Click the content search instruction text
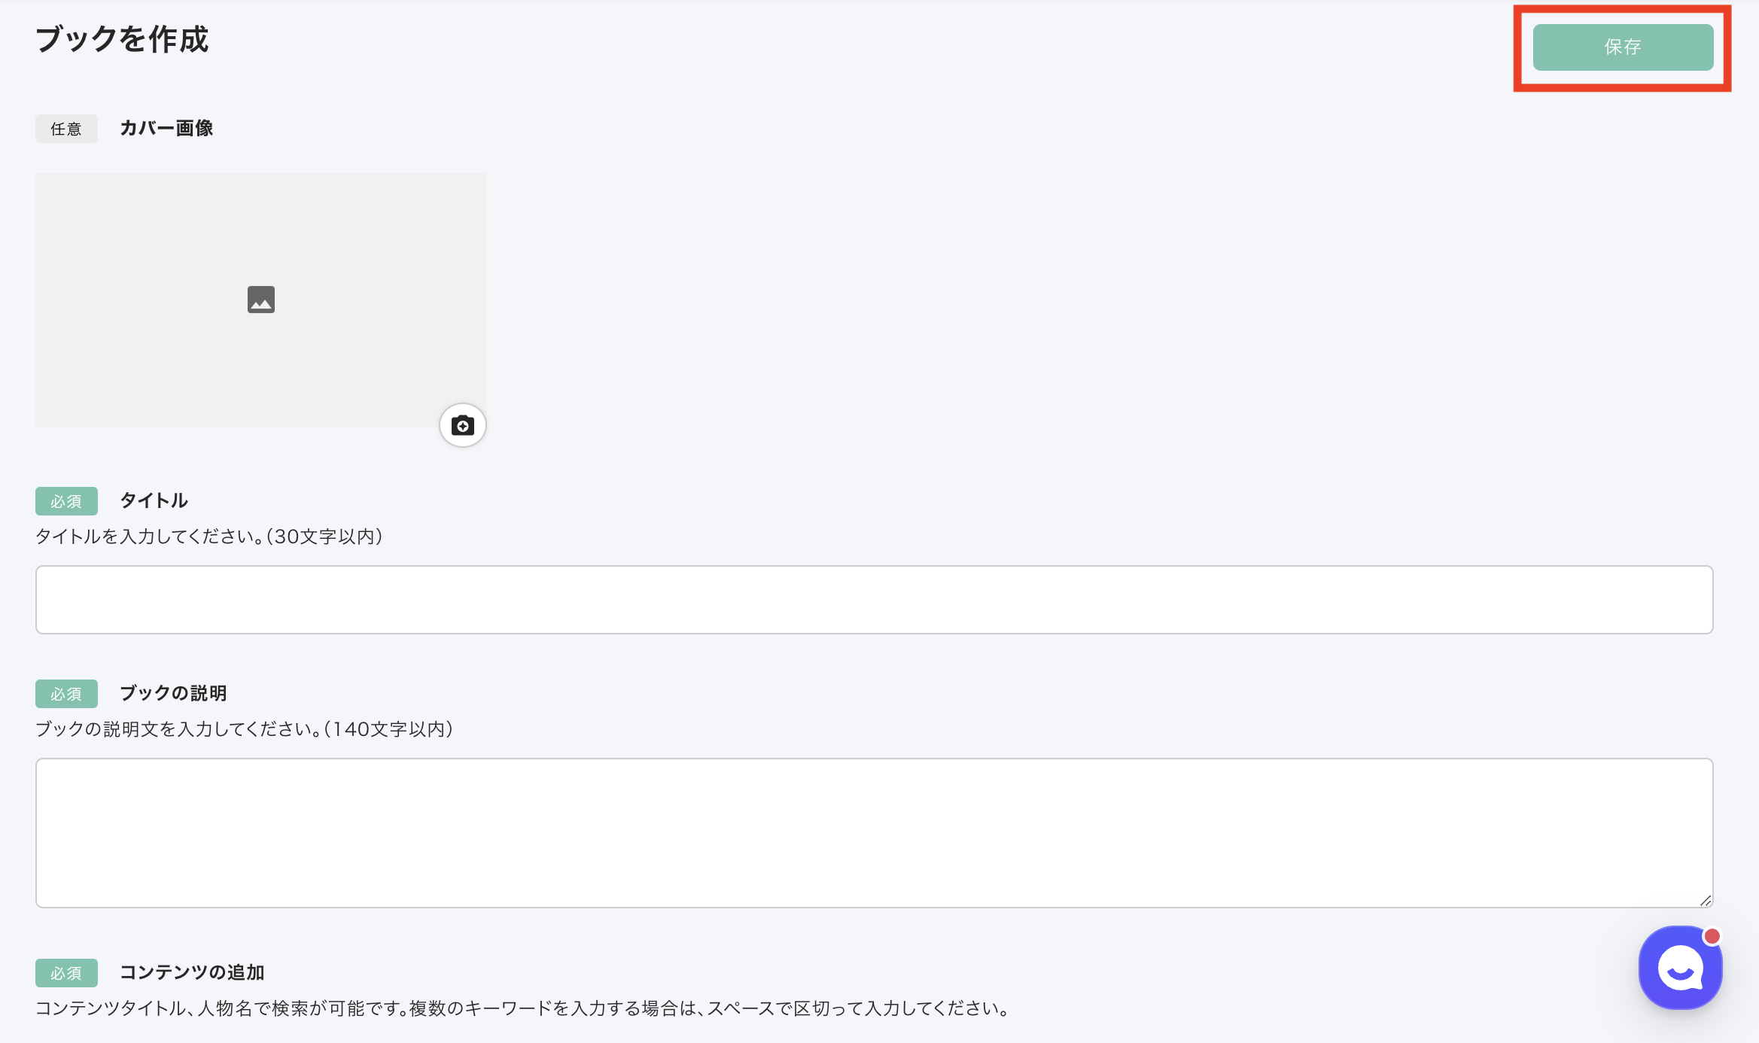The image size is (1759, 1043). [x=522, y=1008]
